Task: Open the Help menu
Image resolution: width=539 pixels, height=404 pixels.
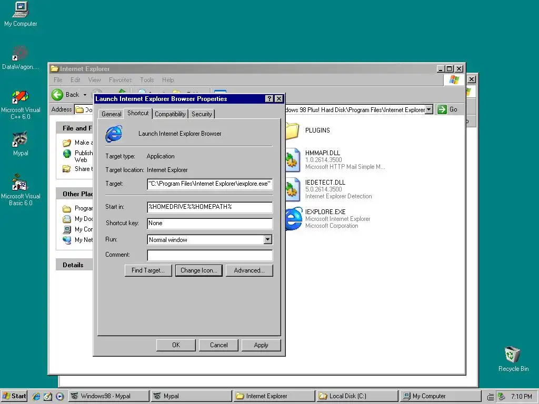Action: pos(168,80)
